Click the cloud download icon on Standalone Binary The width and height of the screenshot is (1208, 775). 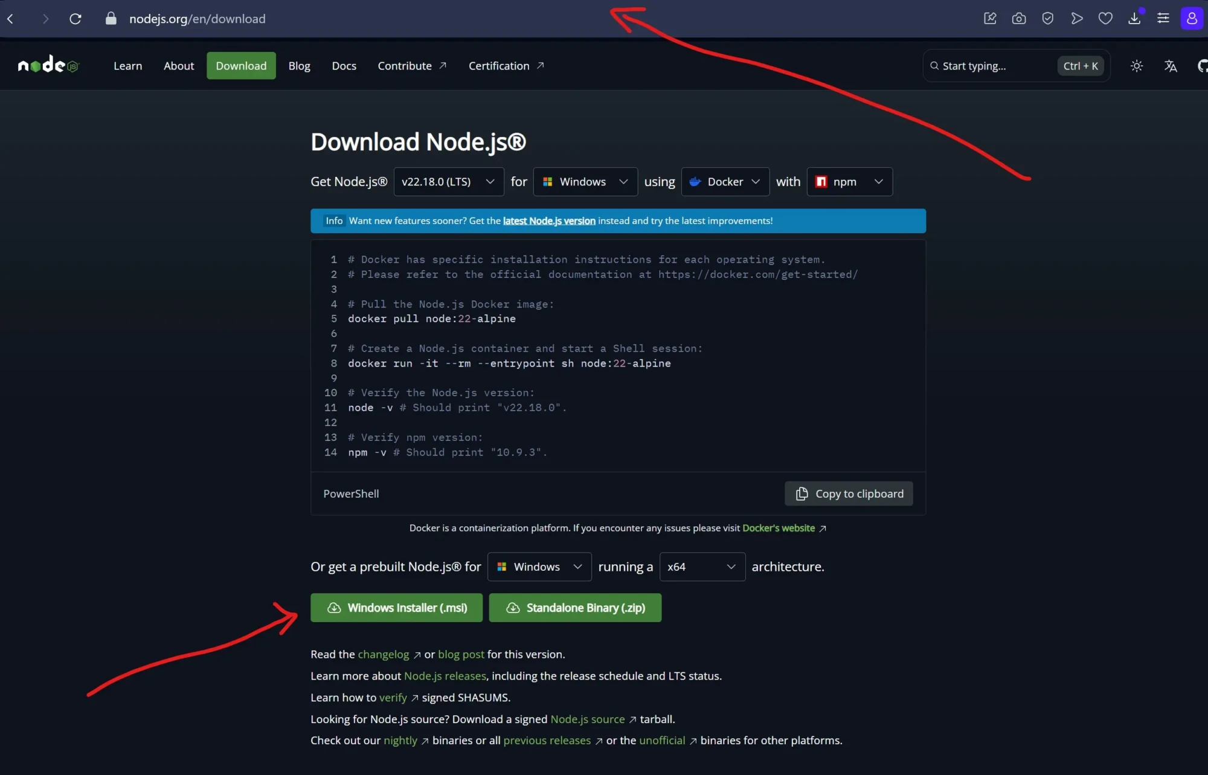point(513,608)
